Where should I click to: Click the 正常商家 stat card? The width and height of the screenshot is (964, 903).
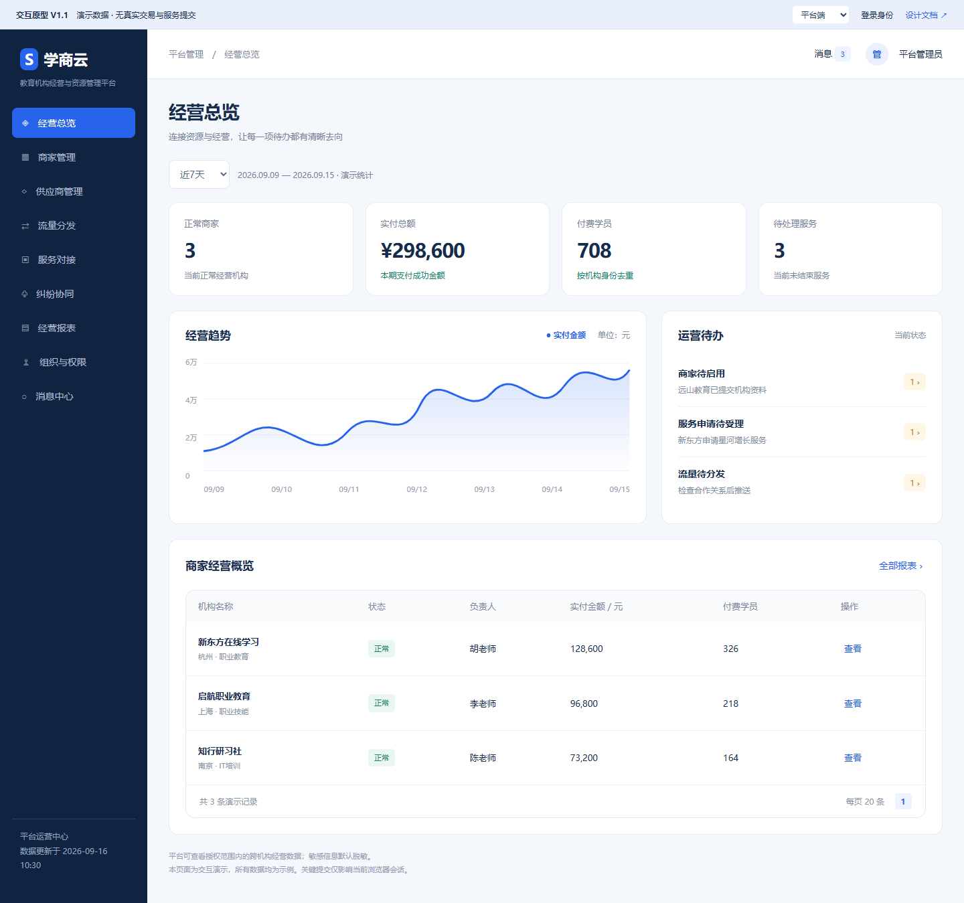[261, 249]
